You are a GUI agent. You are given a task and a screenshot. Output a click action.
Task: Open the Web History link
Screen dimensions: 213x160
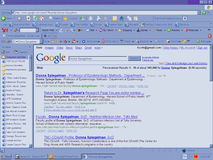171,47
